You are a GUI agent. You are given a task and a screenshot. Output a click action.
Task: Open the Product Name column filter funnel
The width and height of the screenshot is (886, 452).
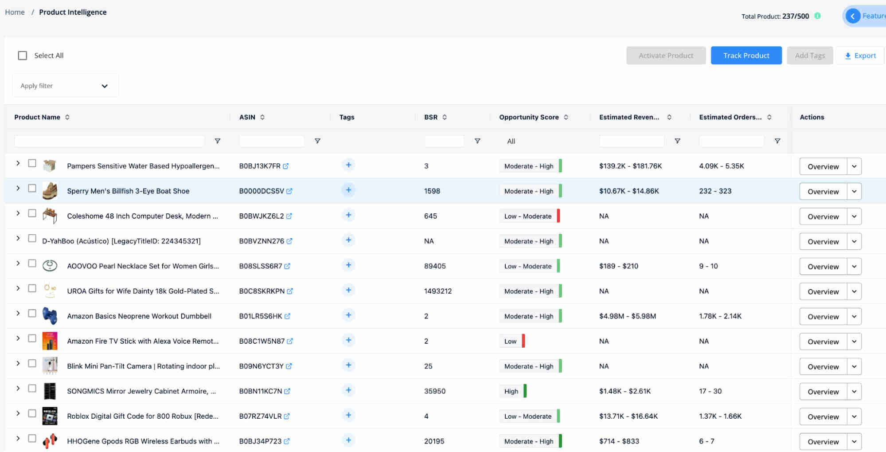pyautogui.click(x=218, y=141)
